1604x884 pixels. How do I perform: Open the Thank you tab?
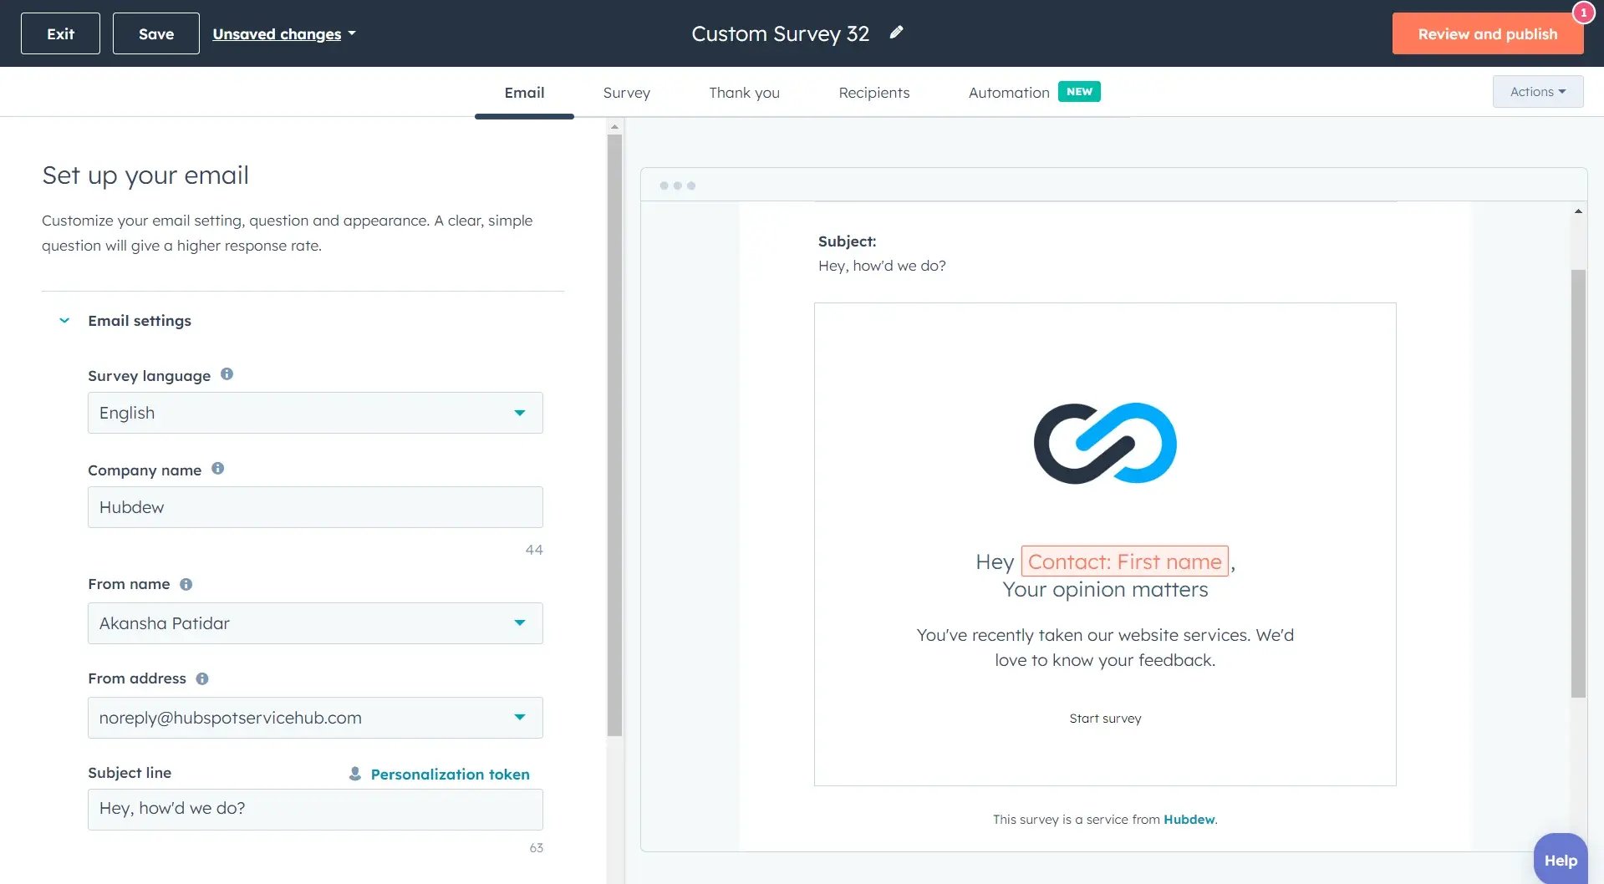(744, 93)
